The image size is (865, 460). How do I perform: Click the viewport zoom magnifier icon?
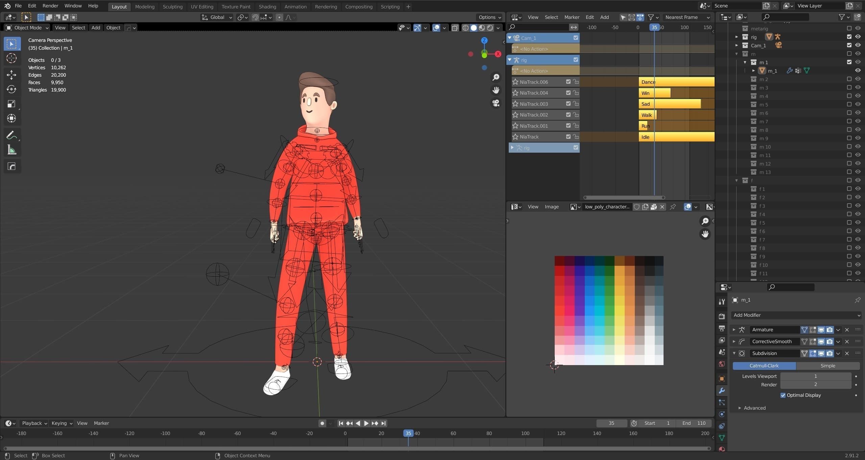496,77
